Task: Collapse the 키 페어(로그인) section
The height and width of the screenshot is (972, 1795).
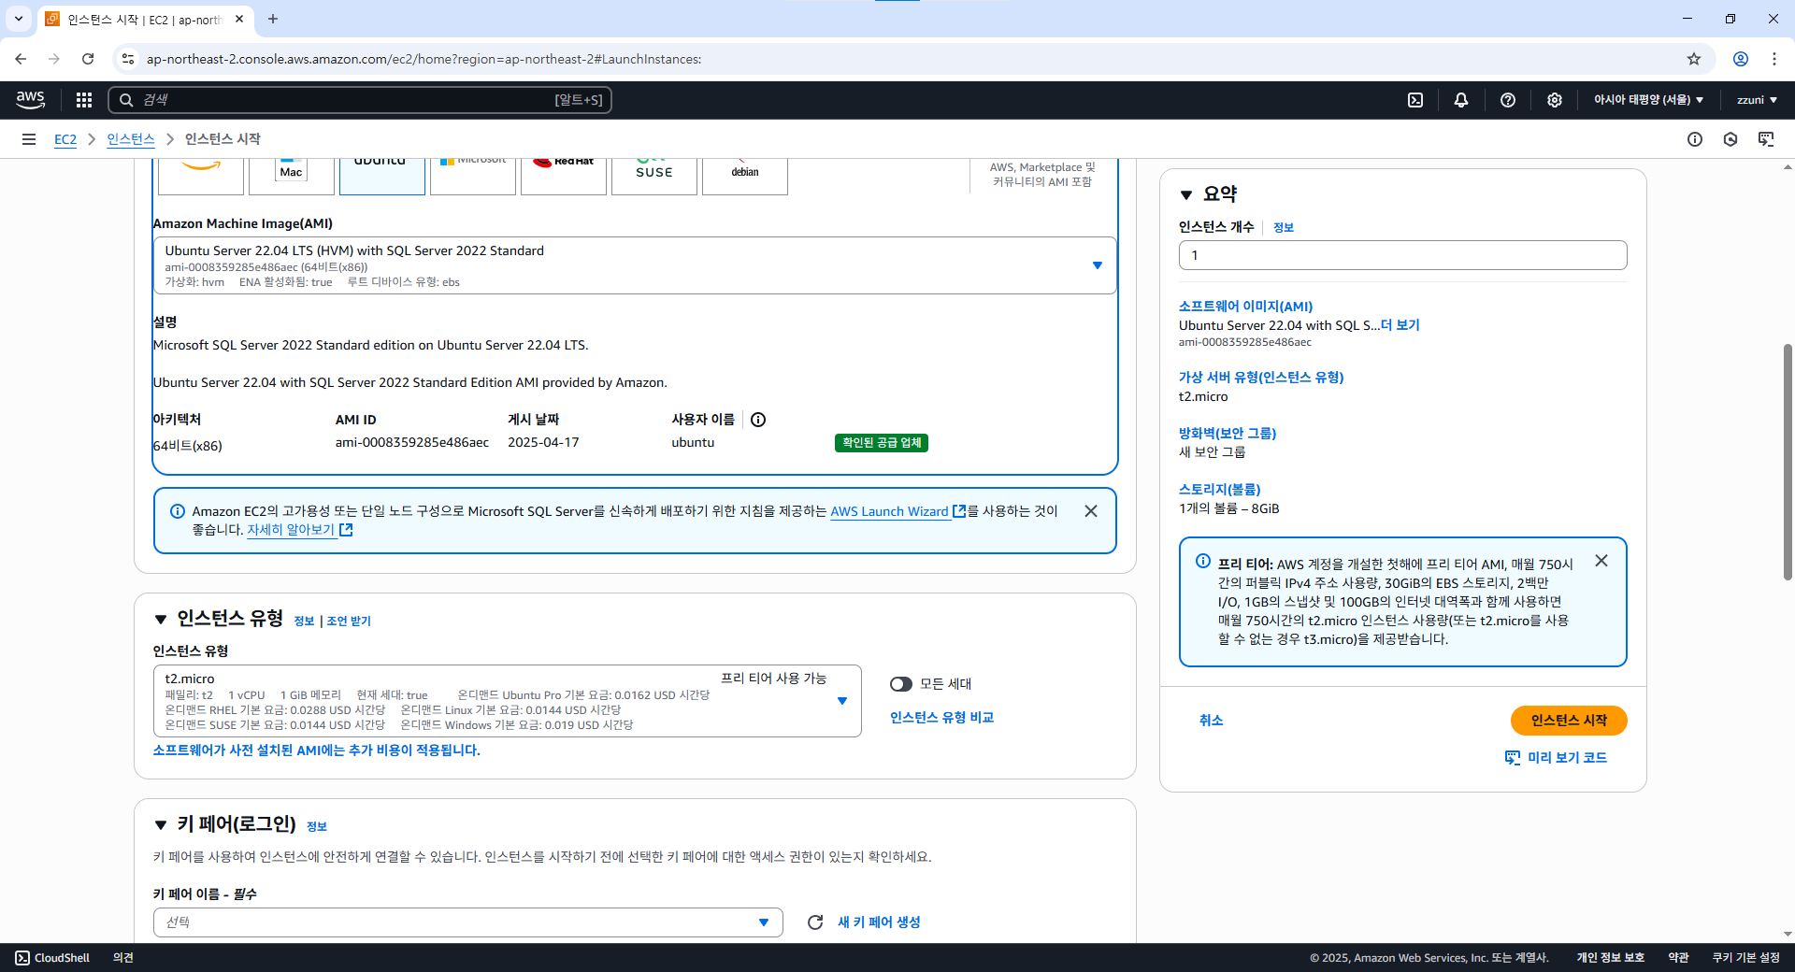Action: (161, 825)
